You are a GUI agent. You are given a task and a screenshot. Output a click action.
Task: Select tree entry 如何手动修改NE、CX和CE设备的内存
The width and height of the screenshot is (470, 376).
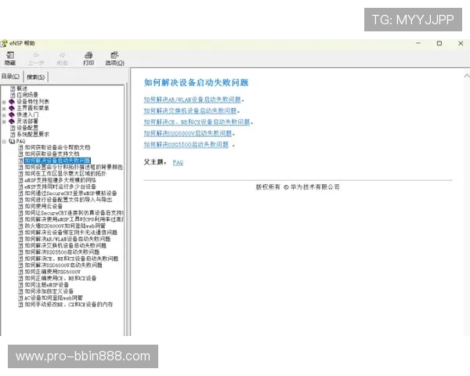tap(69, 305)
